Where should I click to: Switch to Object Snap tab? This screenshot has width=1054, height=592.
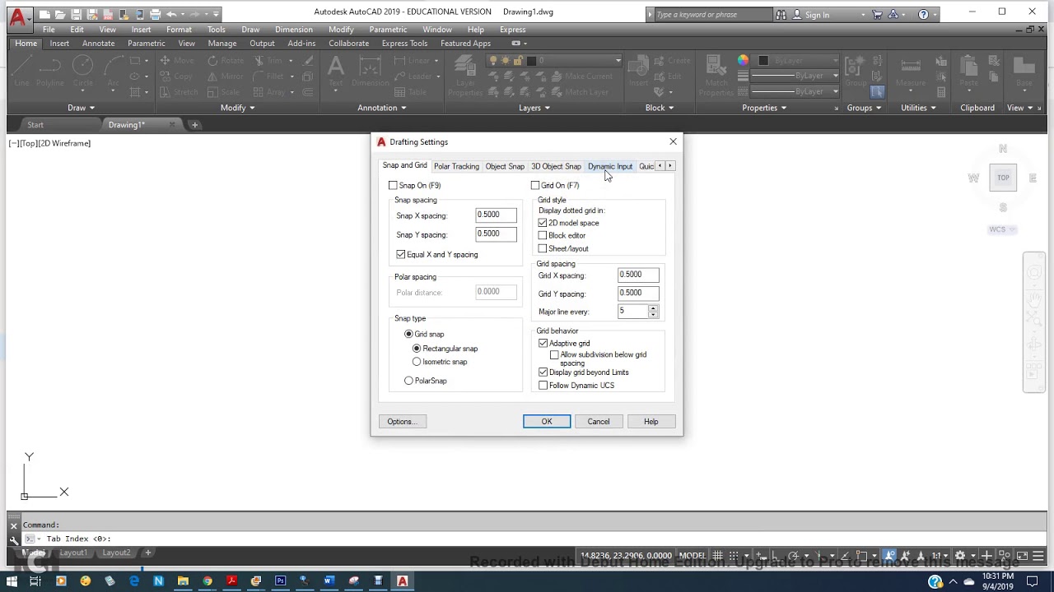point(505,166)
